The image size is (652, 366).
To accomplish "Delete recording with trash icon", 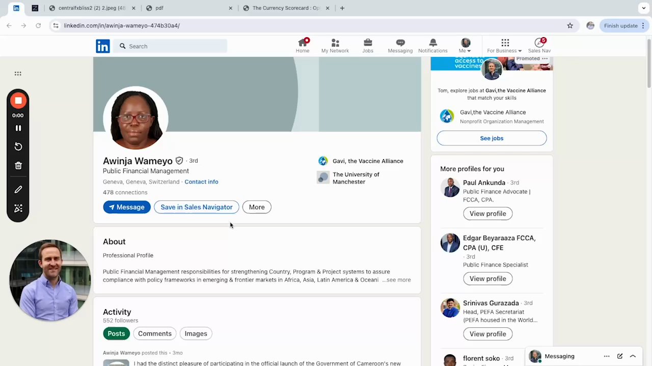I will [18, 165].
